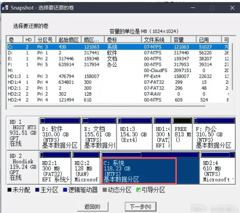Select the HD1:4 FAT32 row
The width and height of the screenshot is (240, 213).
(118, 82)
